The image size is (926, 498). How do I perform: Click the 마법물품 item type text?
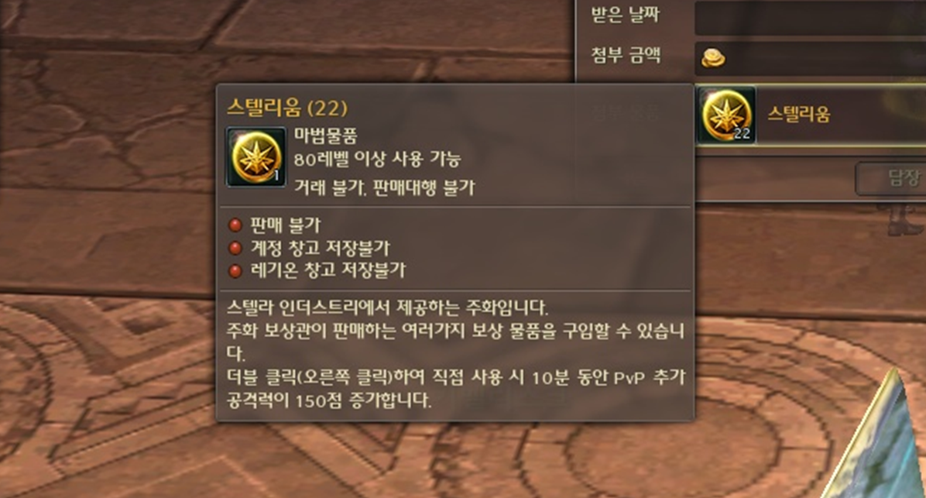(326, 136)
